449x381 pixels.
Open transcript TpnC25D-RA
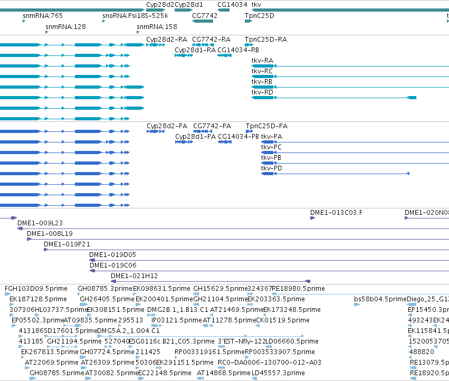pyautogui.click(x=266, y=40)
